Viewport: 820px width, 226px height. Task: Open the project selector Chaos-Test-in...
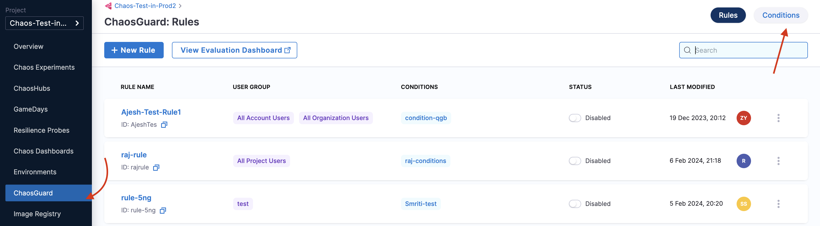(x=45, y=23)
